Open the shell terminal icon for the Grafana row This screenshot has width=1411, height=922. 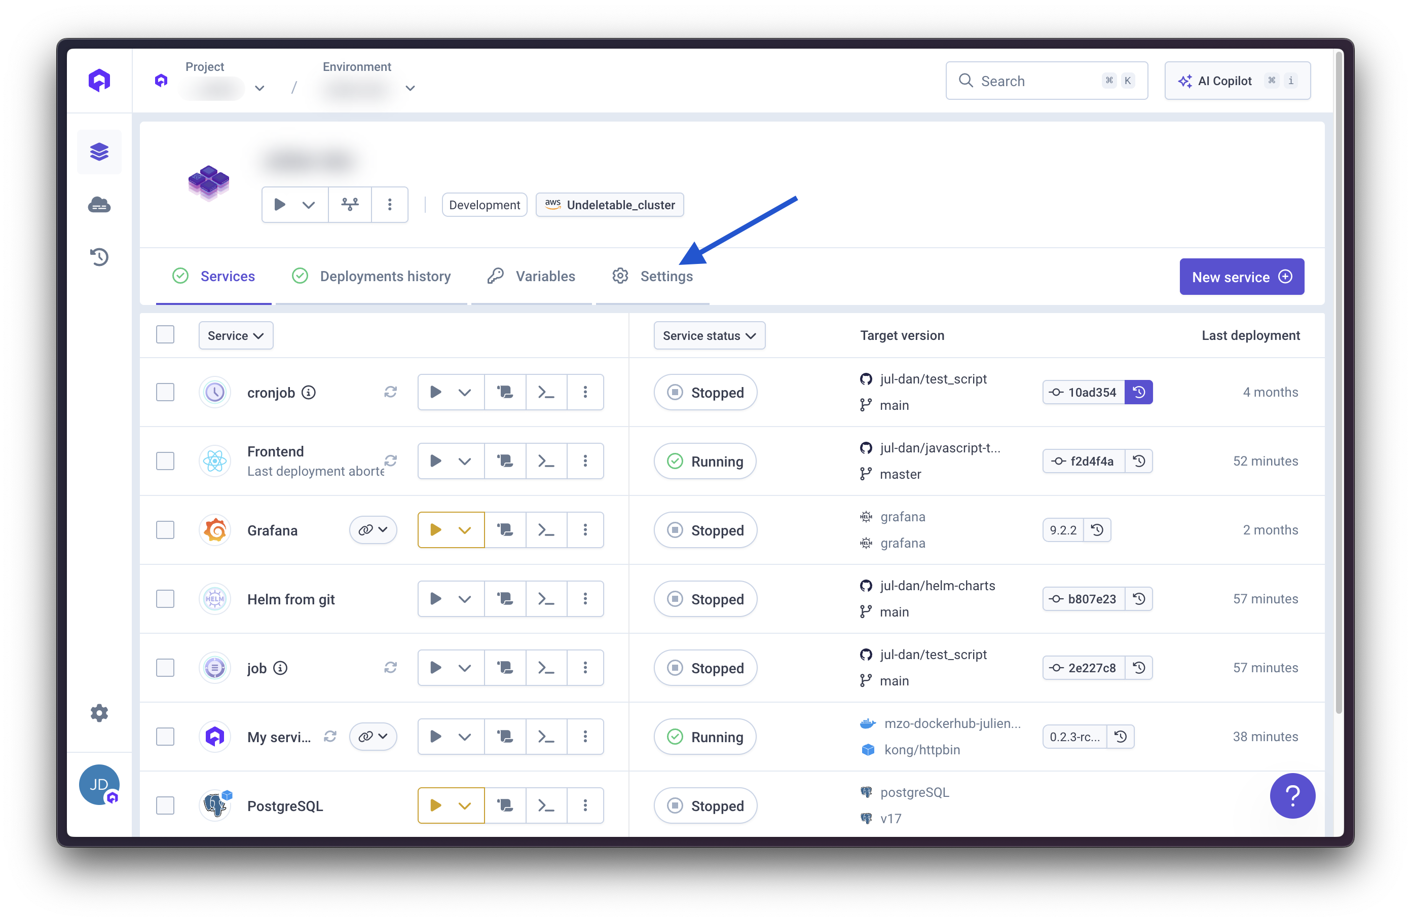(546, 530)
